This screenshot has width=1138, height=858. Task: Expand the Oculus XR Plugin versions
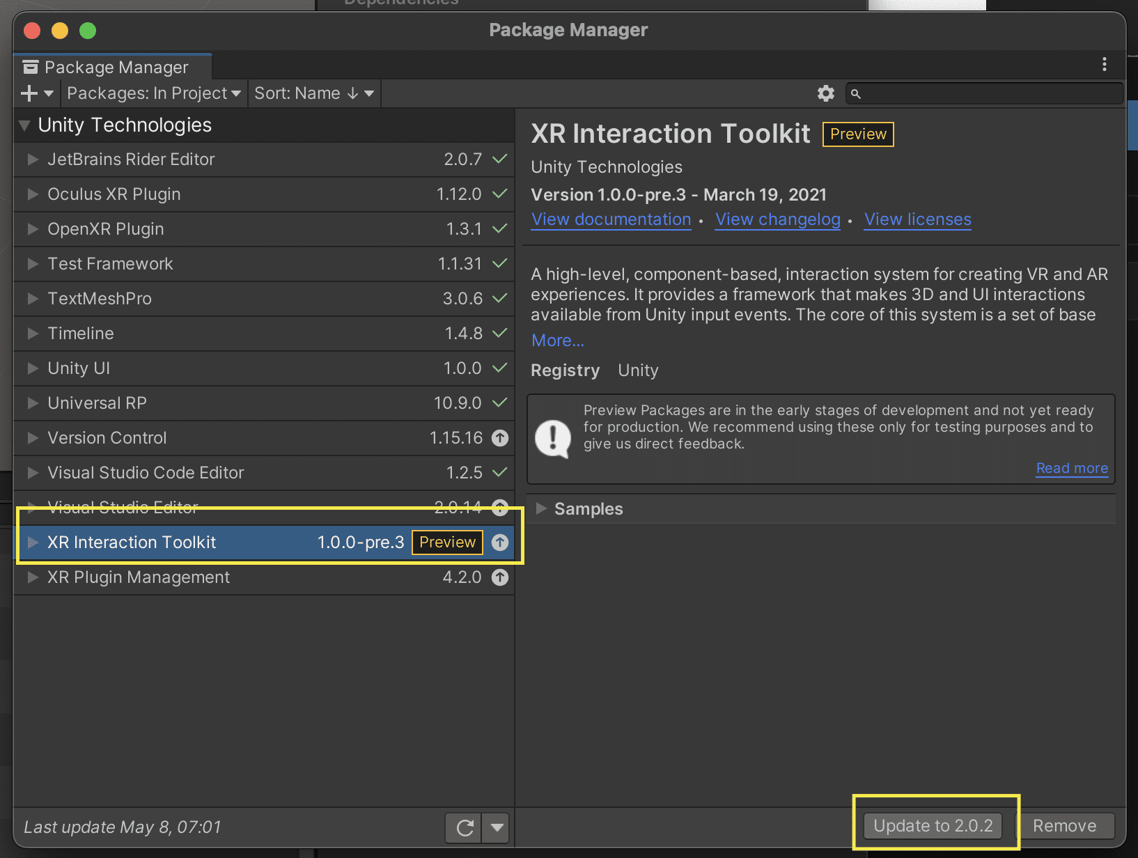[33, 194]
